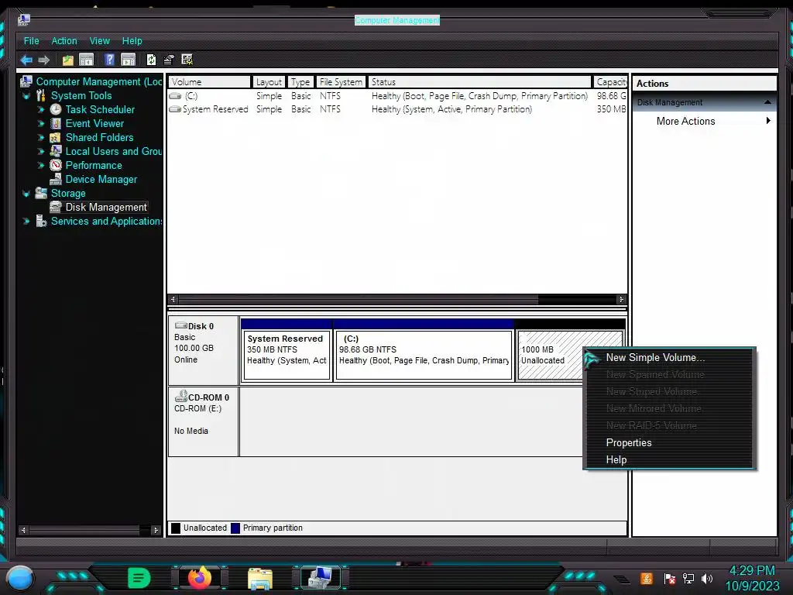Select the Shared Folders icon
This screenshot has height=595, width=793.
click(56, 137)
